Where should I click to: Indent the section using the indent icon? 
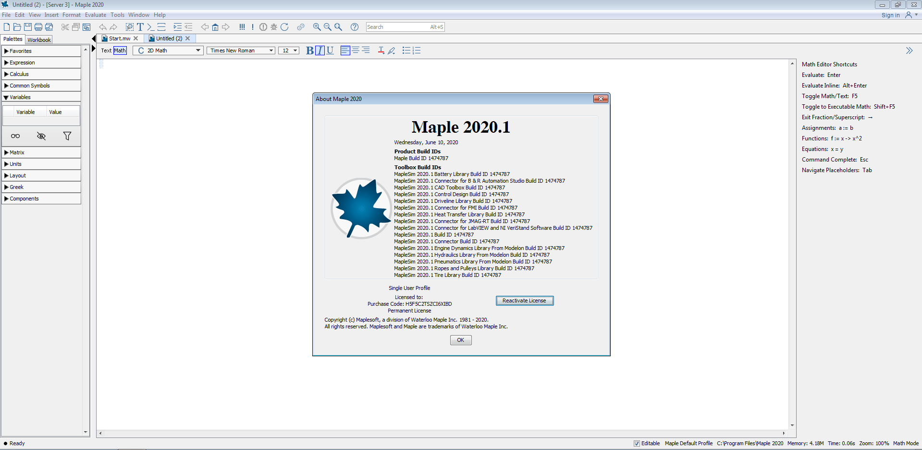178,27
